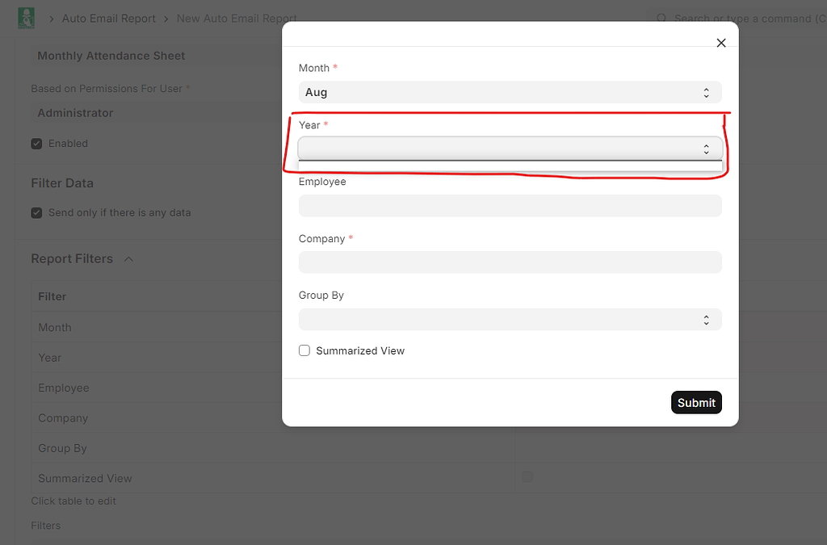
Task: Click the Company input field
Action: (510, 262)
